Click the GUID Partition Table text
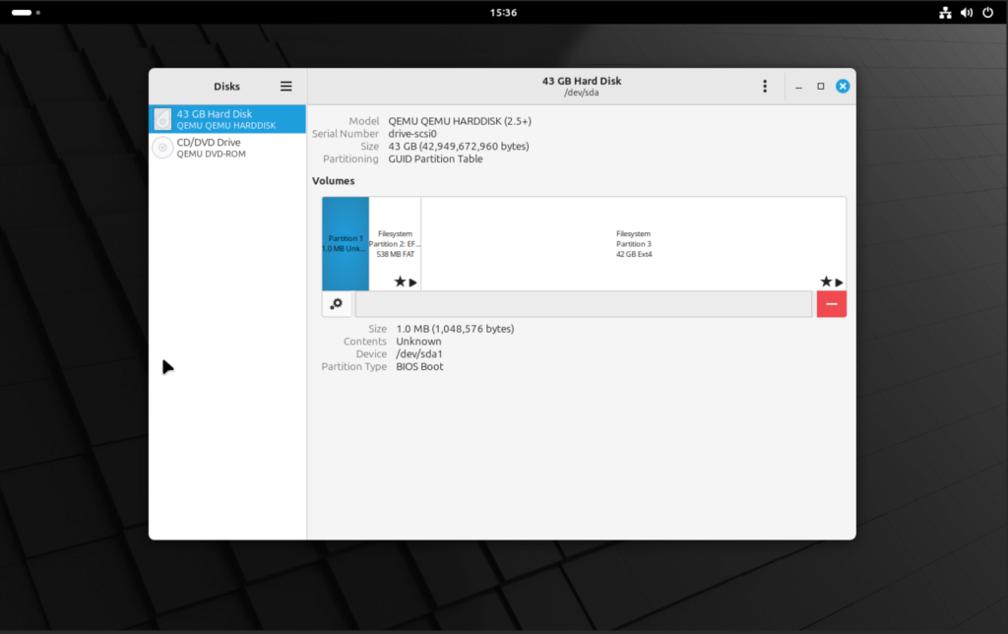Screen dimensions: 1008x634 (436, 158)
